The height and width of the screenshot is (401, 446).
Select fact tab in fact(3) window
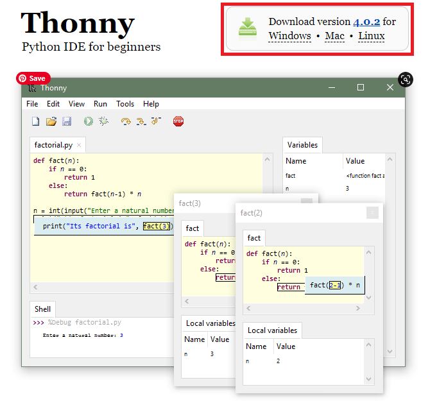click(193, 228)
